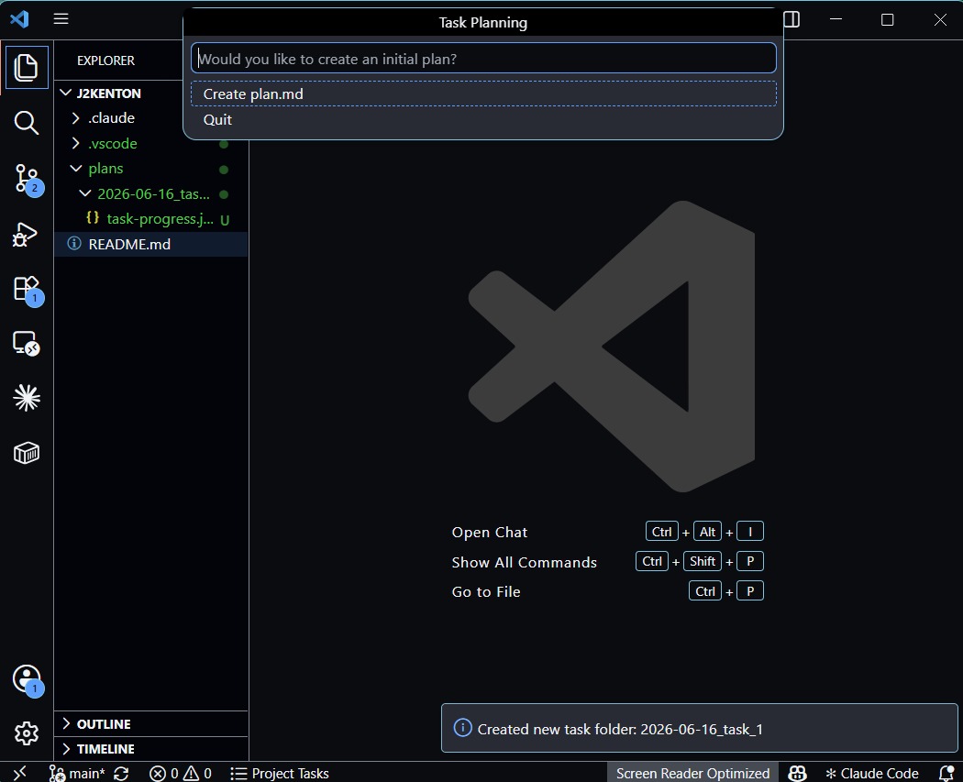
Task: Open the Explorer view in activity bar
Action: point(27,68)
